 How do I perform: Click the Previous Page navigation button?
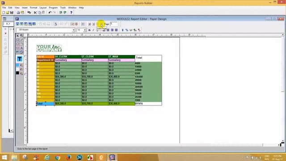click(x=93, y=24)
